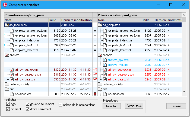This screenshot has width=190, height=117.
Task: Sort left pane by Nom column header
Action: click(x=26, y=20)
